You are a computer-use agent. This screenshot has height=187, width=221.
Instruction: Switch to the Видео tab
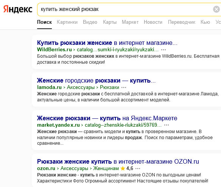[x=90, y=22]
